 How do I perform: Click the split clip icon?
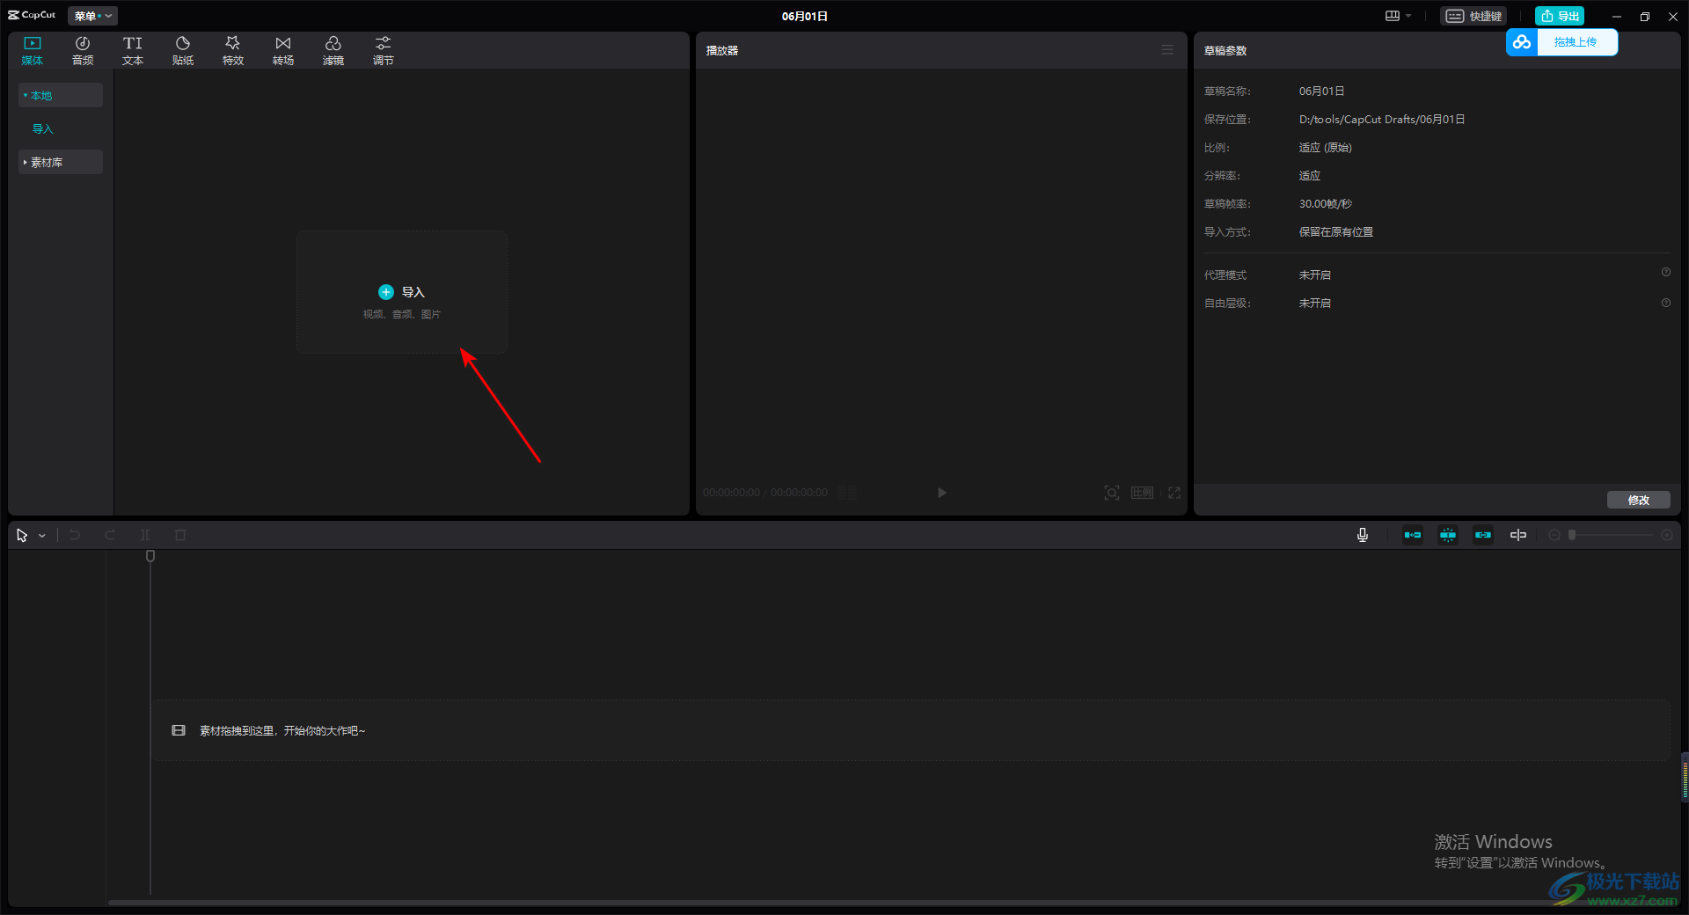point(145,535)
